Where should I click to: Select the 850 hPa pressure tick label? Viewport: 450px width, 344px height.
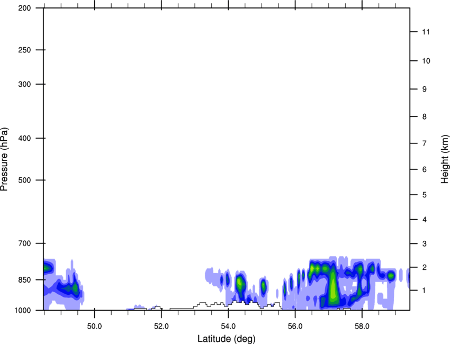(x=24, y=279)
